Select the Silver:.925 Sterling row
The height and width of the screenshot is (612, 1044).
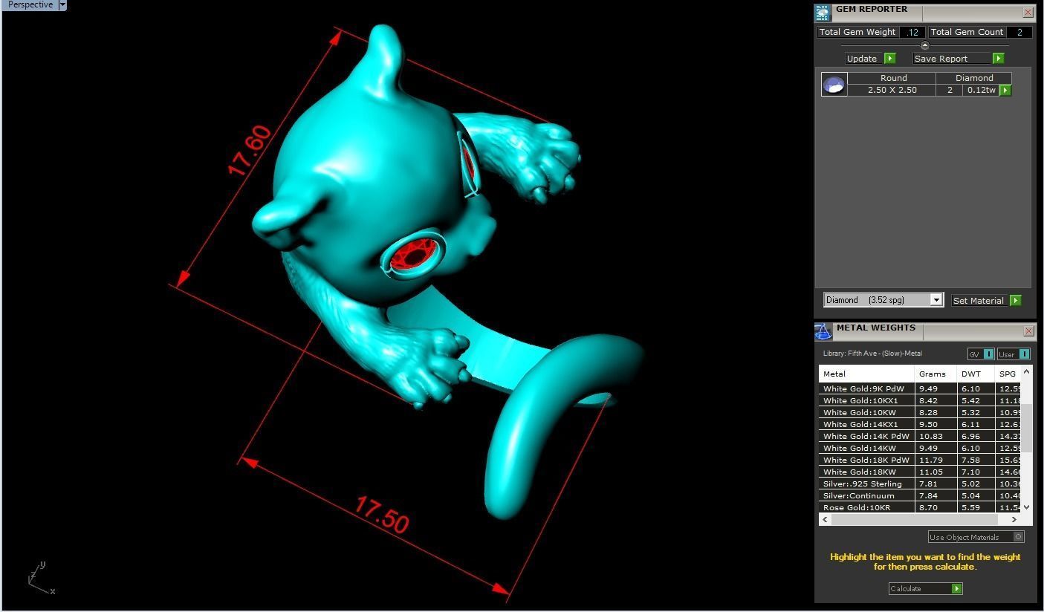pos(920,484)
